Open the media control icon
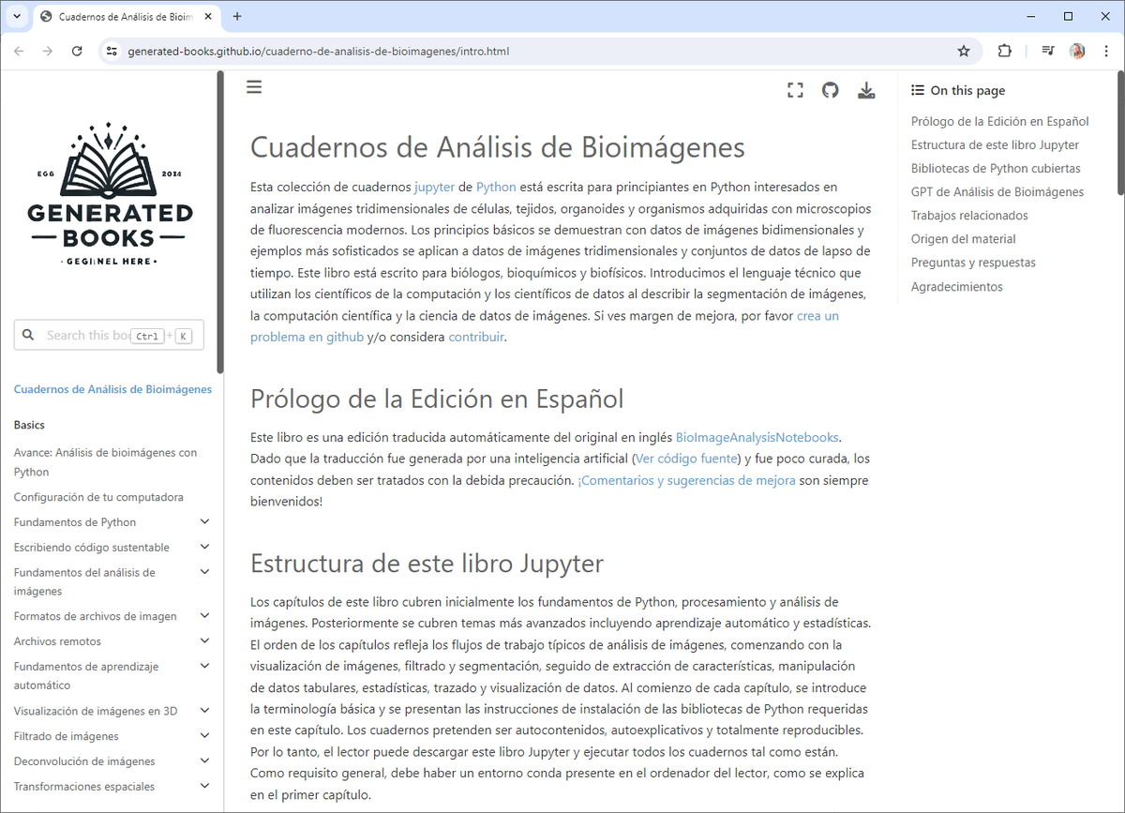1125x813 pixels. click(1048, 51)
